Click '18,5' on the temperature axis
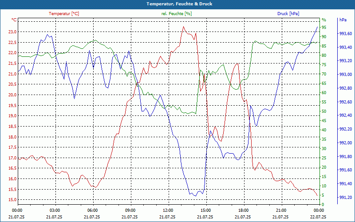The height and width of the screenshot is (222, 355). [12, 127]
